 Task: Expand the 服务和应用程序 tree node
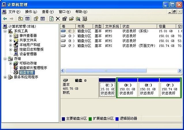coord(5,77)
